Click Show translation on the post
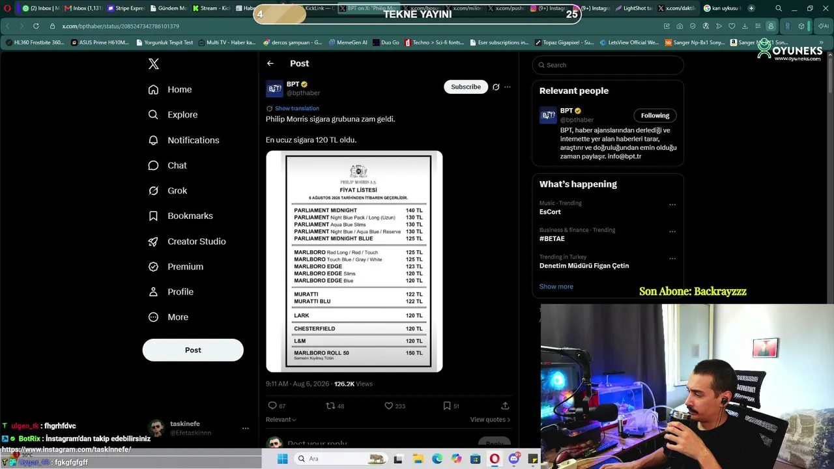834x469 pixels. 297,108
